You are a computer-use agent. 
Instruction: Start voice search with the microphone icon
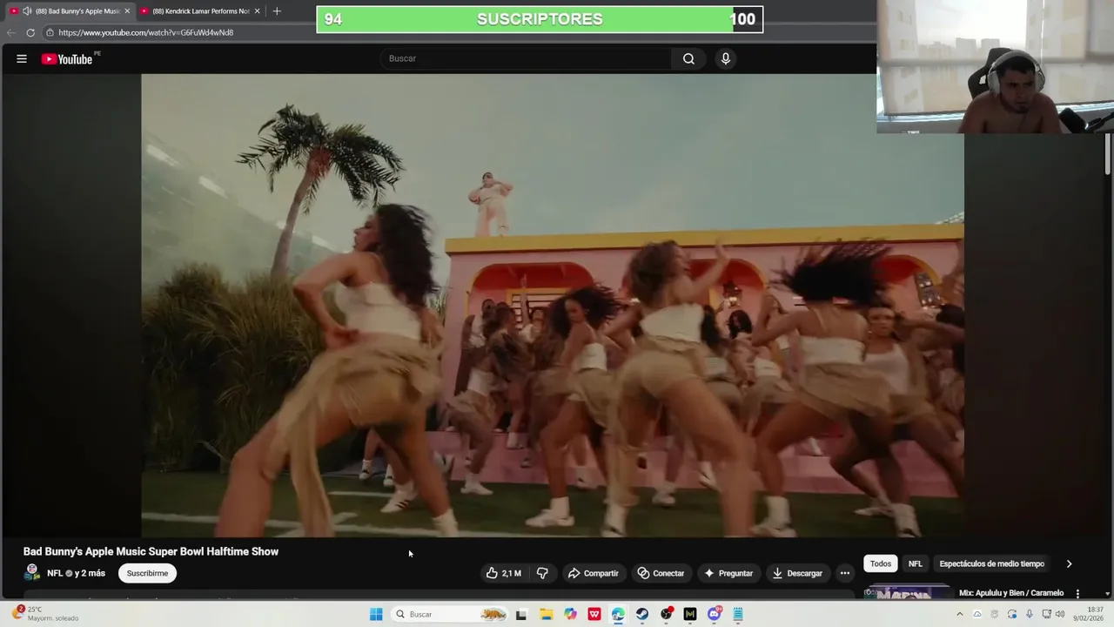tap(726, 58)
